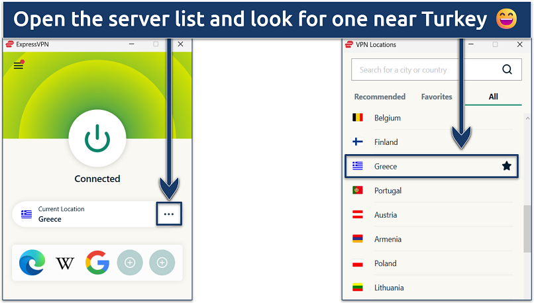Add shortcut with second plus button
534x303 pixels.
click(162, 263)
